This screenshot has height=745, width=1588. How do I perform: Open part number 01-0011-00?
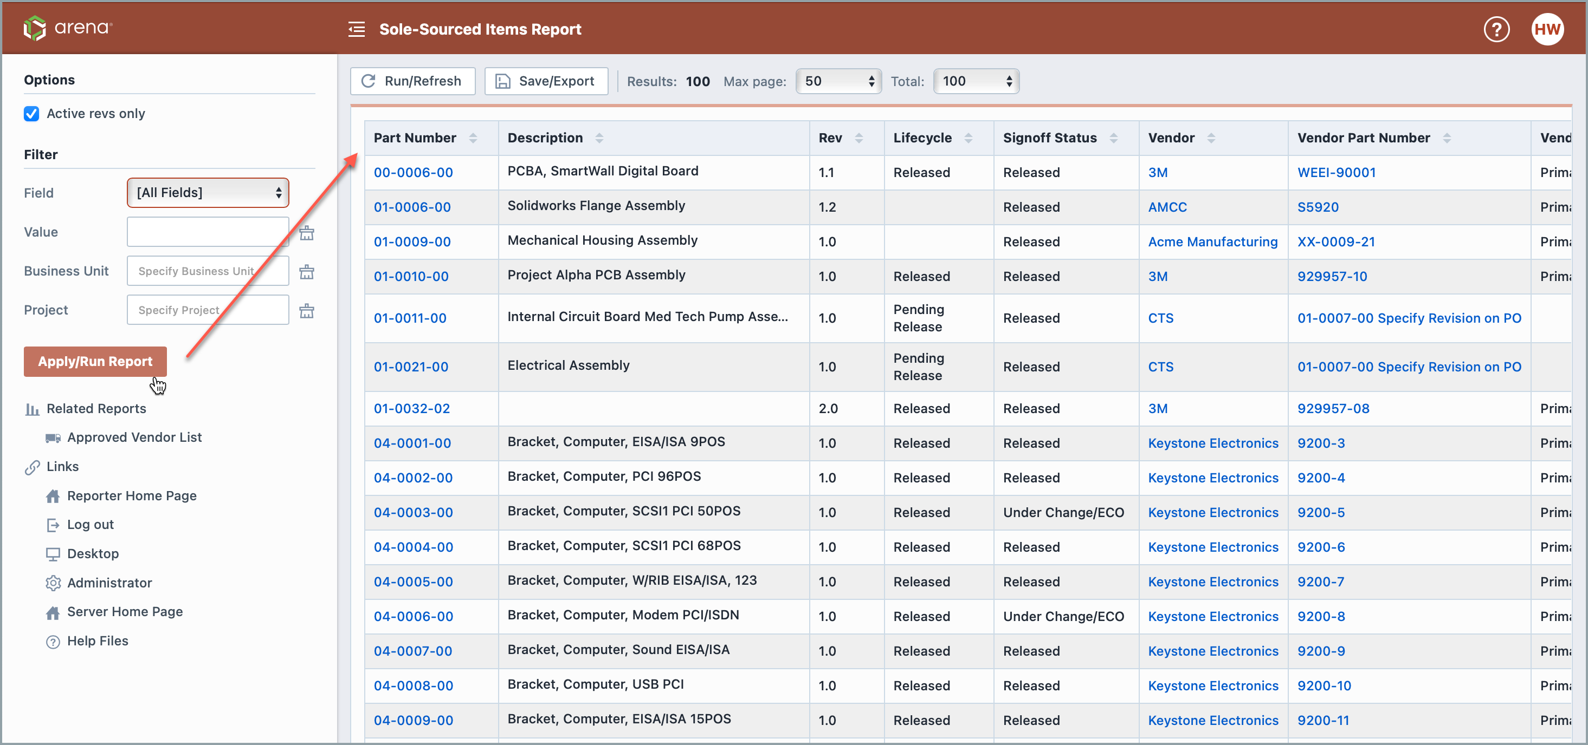(x=410, y=318)
